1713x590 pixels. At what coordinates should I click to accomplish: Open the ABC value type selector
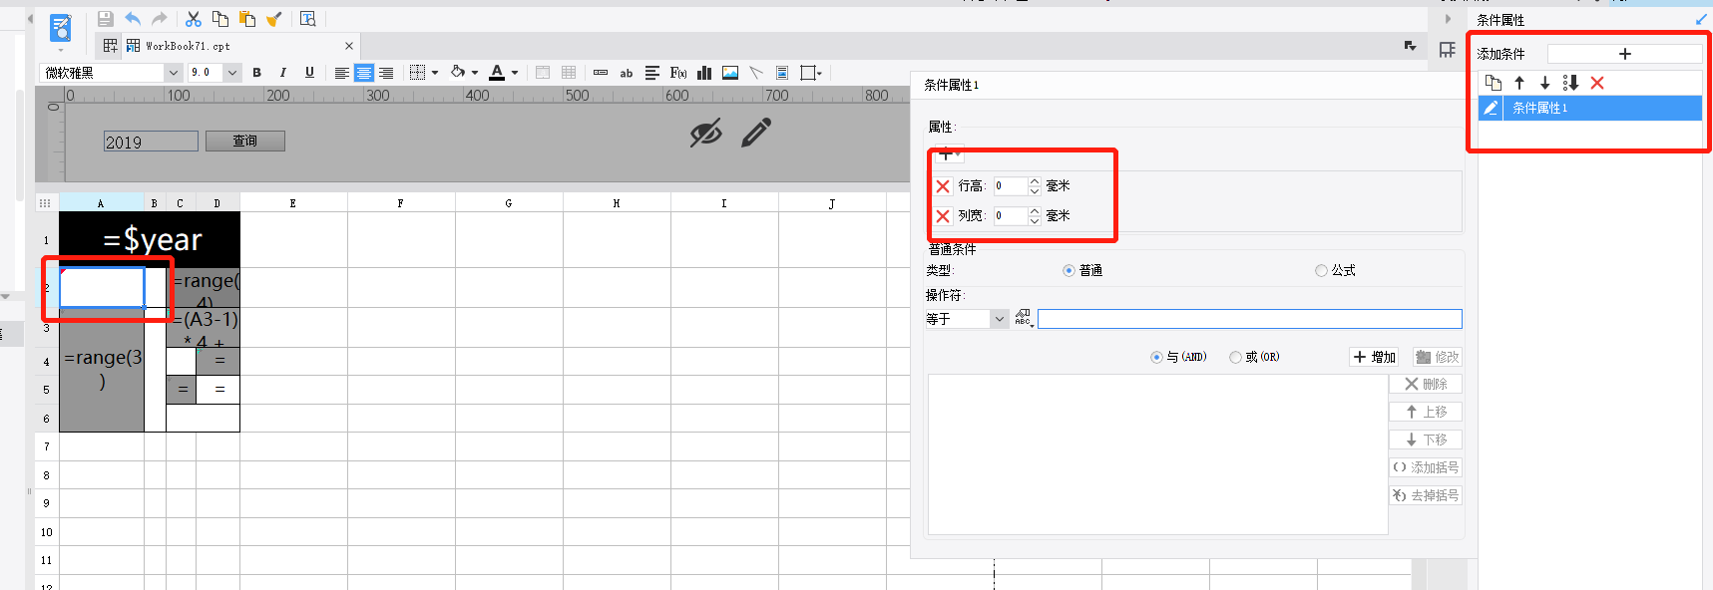(x=1024, y=318)
